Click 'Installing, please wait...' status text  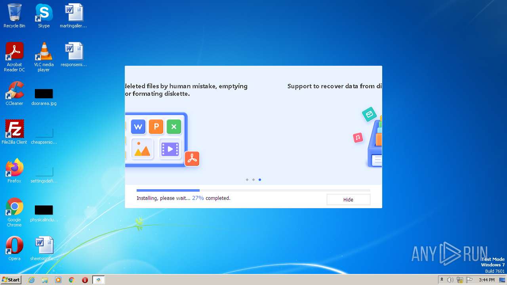[164, 198]
